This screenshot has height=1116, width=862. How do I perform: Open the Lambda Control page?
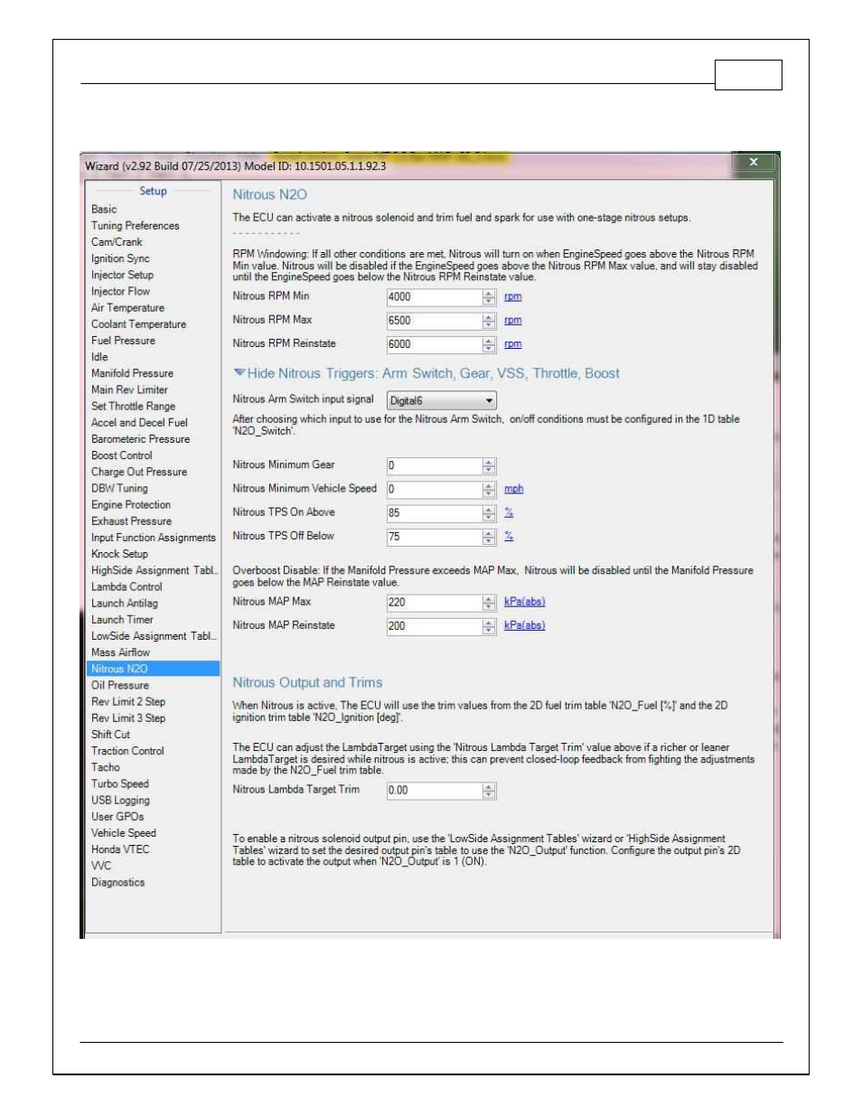click(x=126, y=586)
